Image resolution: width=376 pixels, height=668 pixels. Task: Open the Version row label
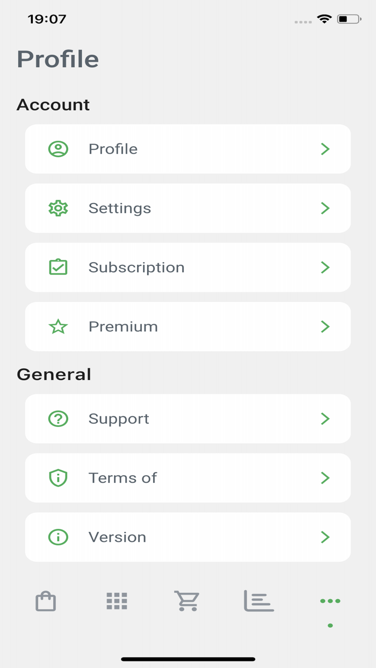pos(117,537)
